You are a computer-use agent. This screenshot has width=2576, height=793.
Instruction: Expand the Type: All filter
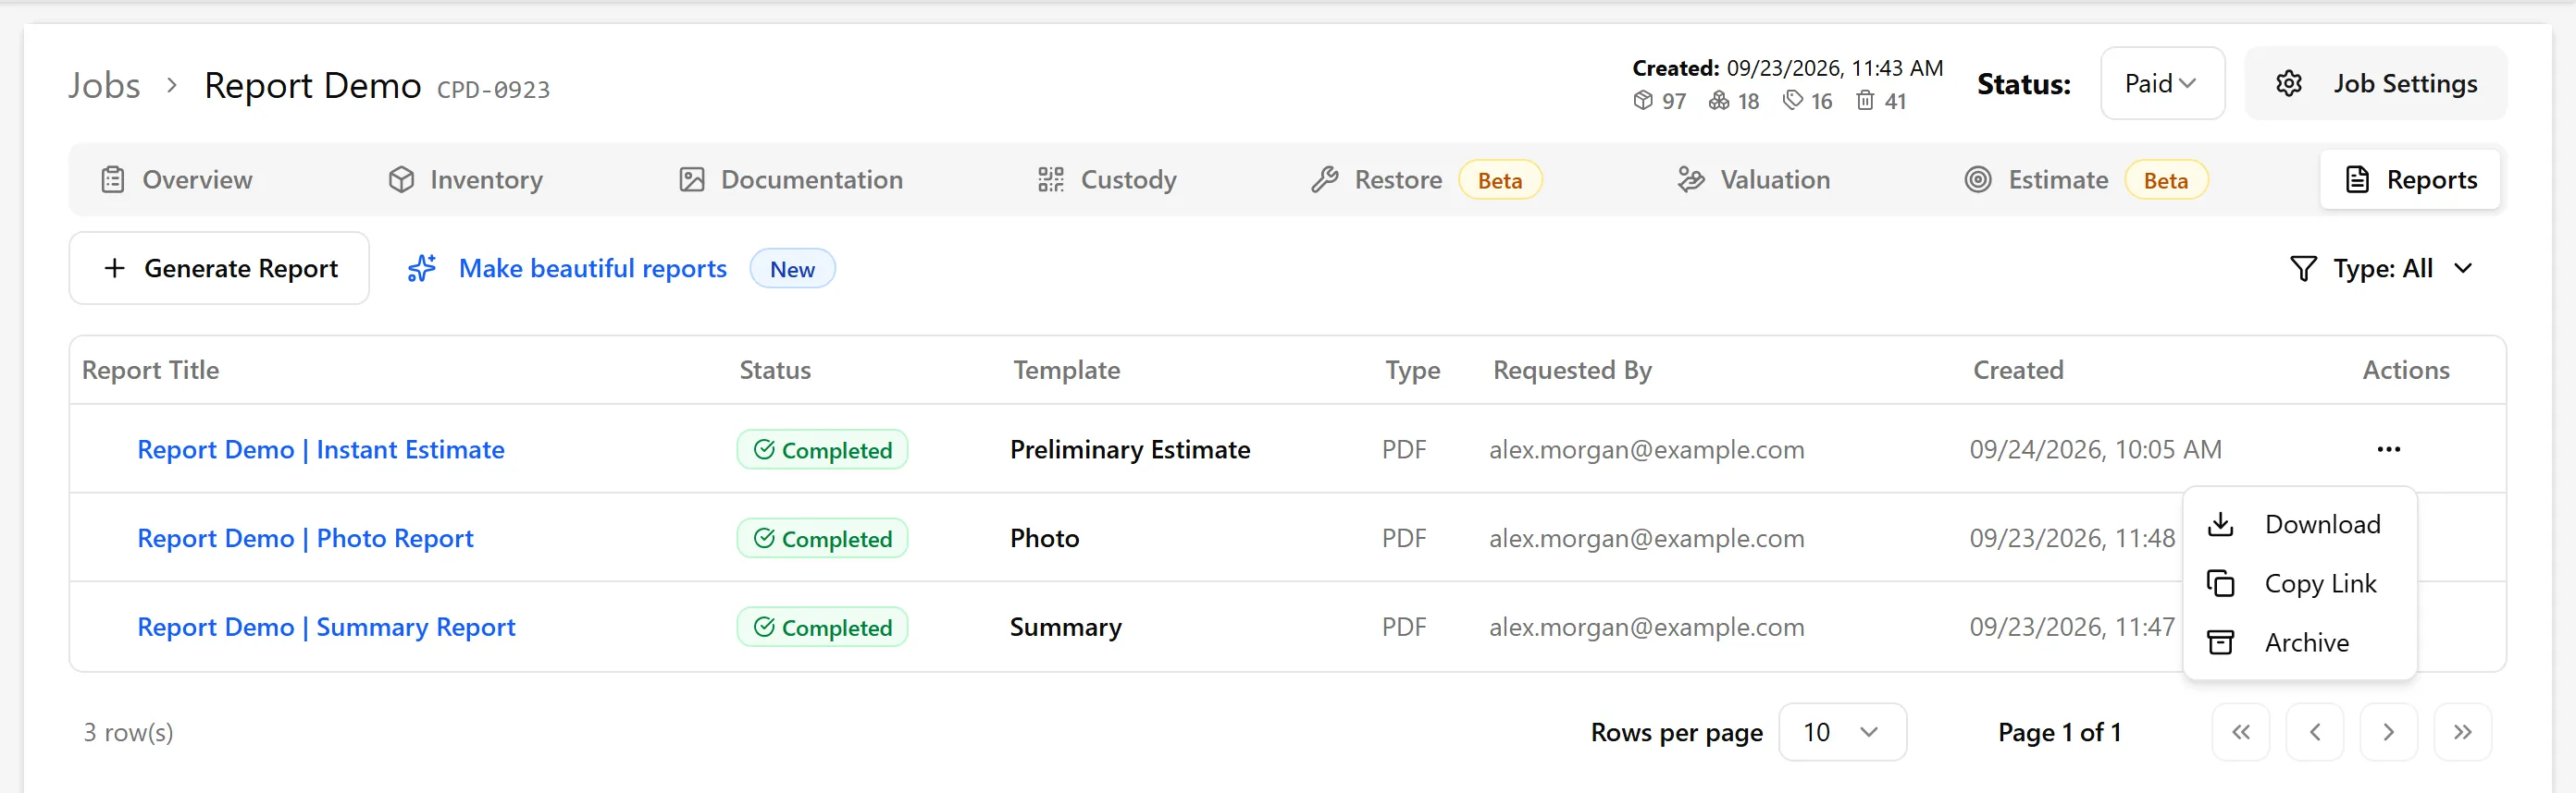coord(2382,269)
